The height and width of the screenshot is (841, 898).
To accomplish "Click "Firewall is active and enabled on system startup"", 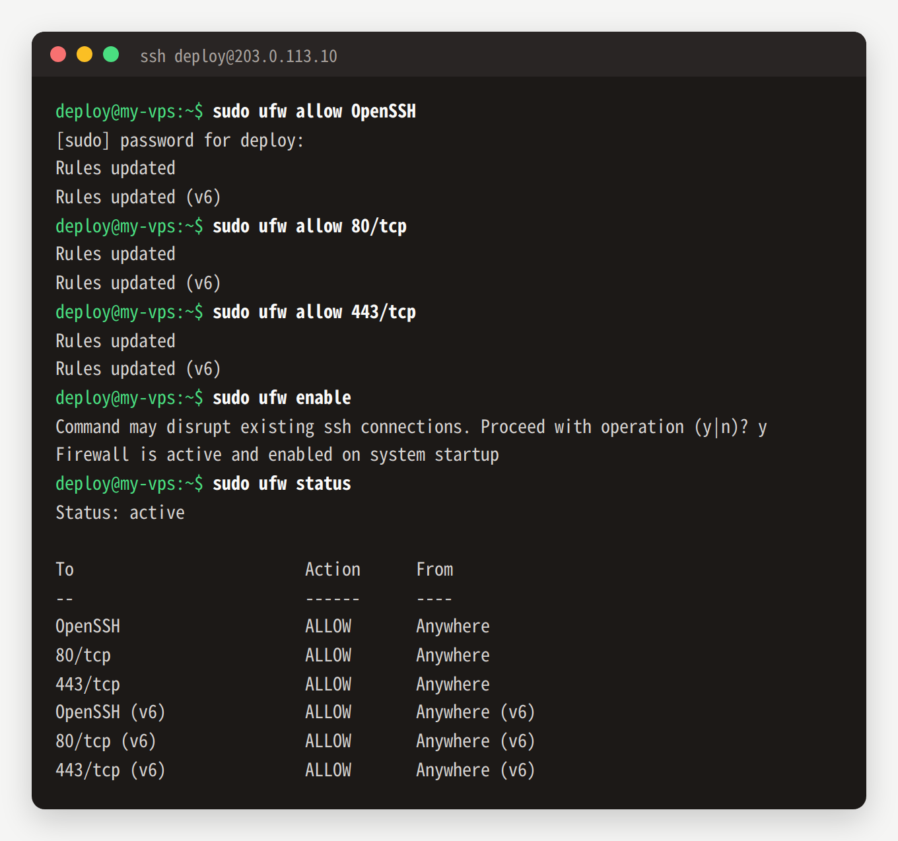I will point(277,455).
